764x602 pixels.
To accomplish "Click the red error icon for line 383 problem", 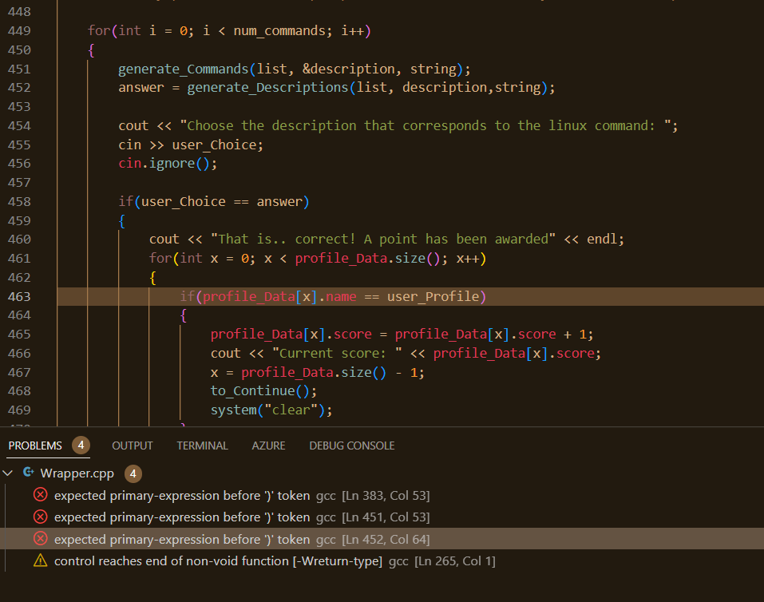I will (40, 495).
